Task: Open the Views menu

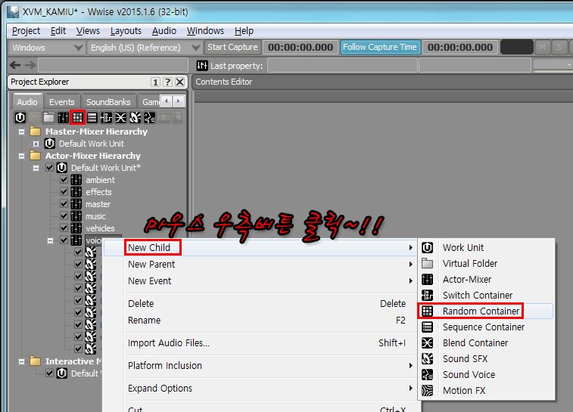Action: coord(88,31)
